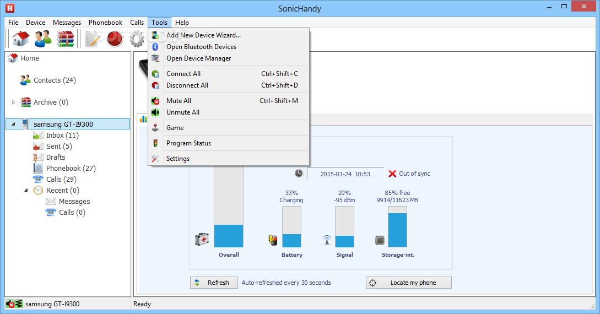Click the red round toolbar icon
Screen dimensions: 600x314
(115, 39)
